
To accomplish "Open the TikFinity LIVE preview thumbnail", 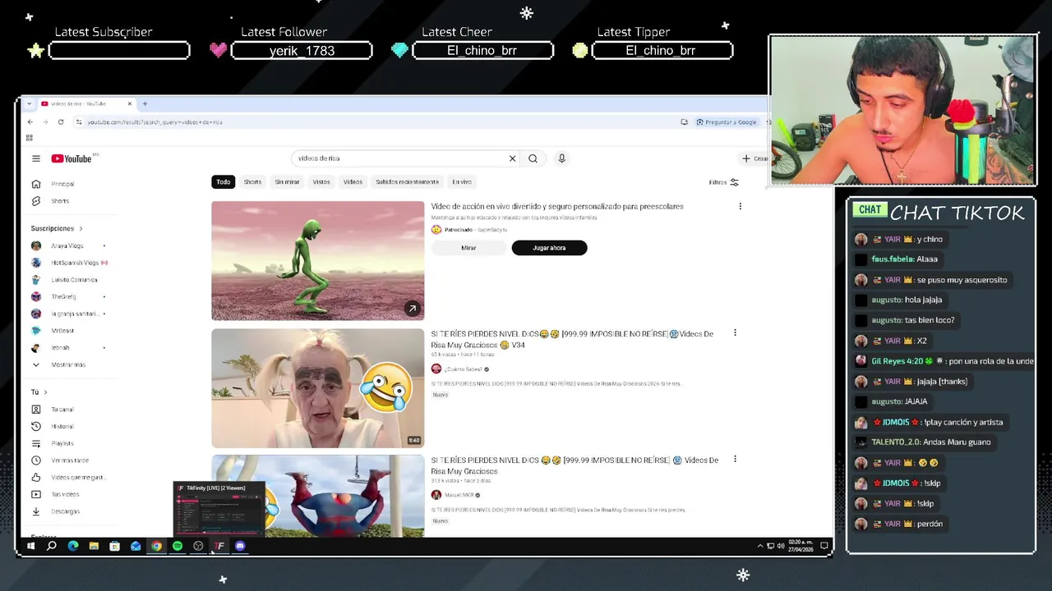I will point(219,509).
